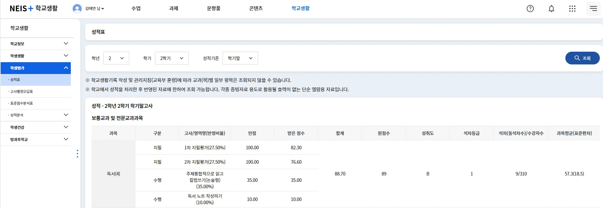This screenshot has width=603, height=208.
Task: Open the 성적기준 dropdown showing 학기말
Action: (240, 58)
